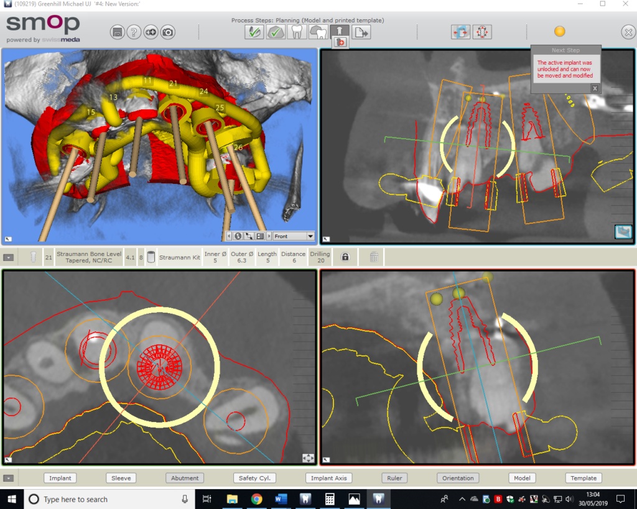The image size is (637, 509).
Task: Toggle Sleeve visibility button
Action: coord(121,478)
